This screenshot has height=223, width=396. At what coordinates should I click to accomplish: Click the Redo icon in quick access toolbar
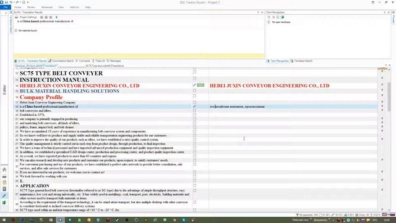(17, 2)
